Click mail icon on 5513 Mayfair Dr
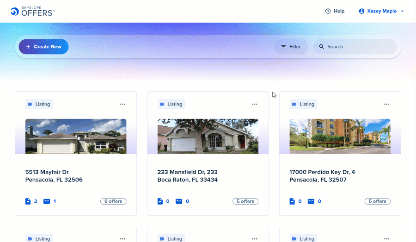Screen dimensions: 416x242 47,201
